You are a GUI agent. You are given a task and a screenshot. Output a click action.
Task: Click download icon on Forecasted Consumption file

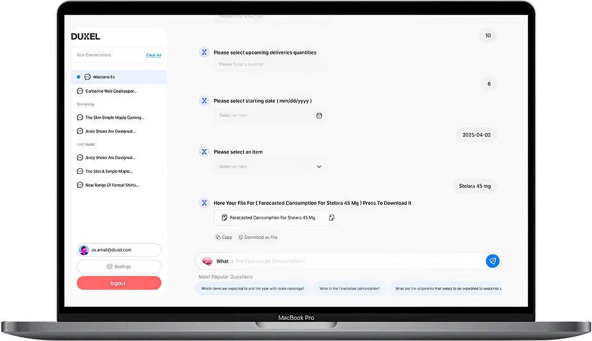pyautogui.click(x=332, y=218)
